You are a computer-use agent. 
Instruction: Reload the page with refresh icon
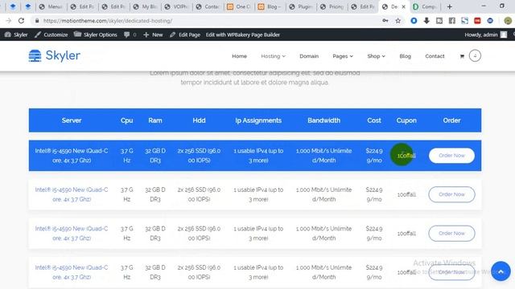click(21, 21)
